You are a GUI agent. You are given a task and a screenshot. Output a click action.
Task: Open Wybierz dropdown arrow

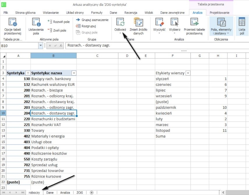175,33
